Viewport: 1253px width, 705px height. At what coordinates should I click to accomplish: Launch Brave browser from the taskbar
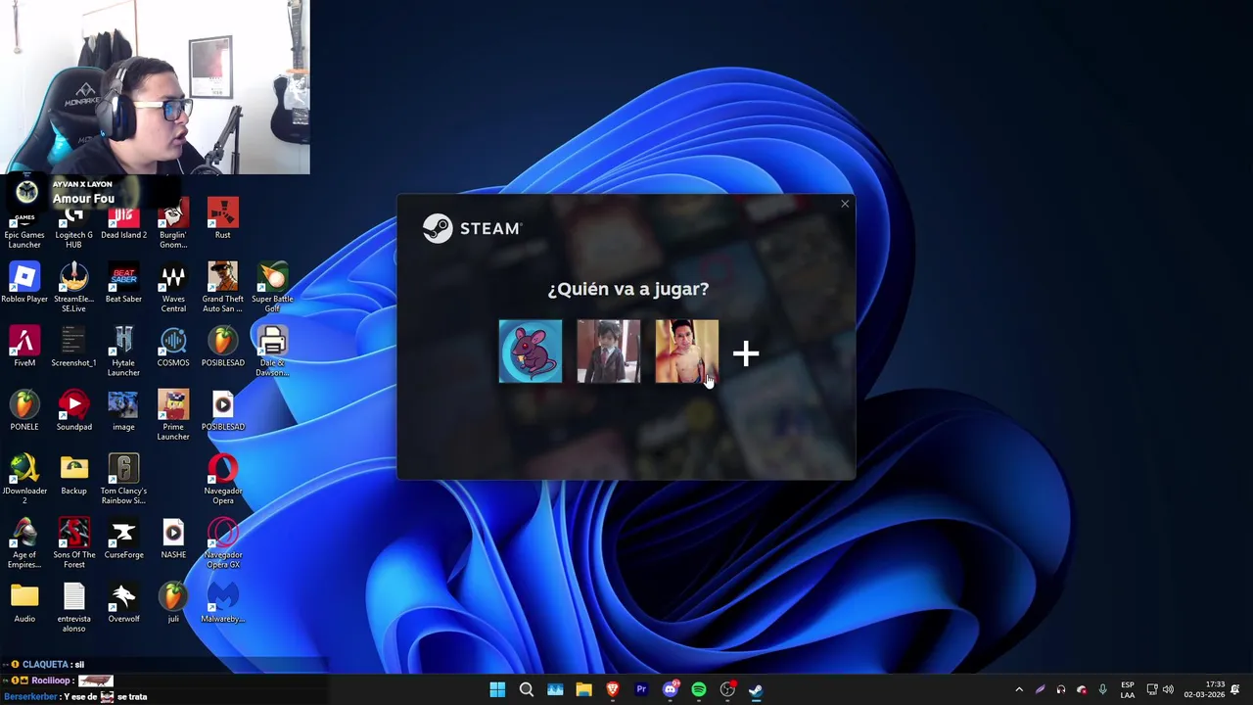click(613, 689)
